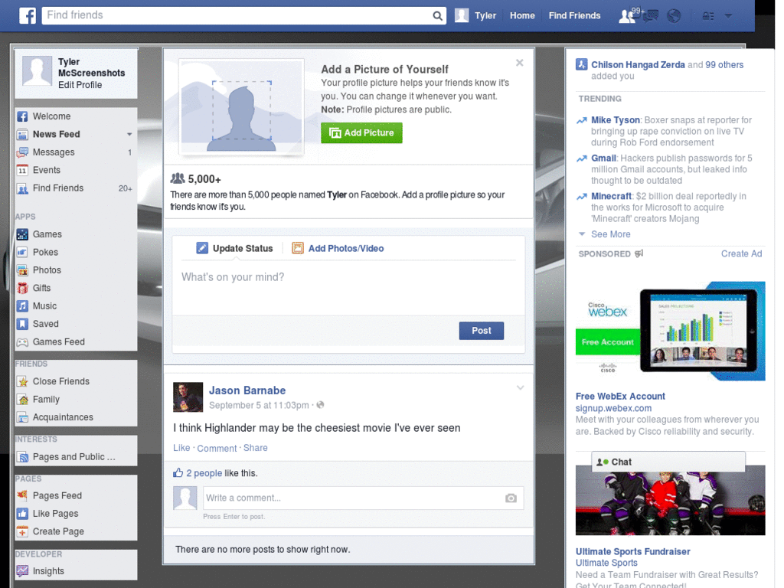
Task: Click the Gmail trending topic
Action: pyautogui.click(x=603, y=158)
